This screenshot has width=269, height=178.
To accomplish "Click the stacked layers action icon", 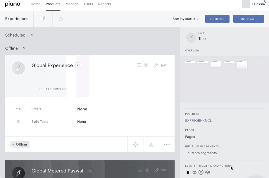I will (208, 172).
